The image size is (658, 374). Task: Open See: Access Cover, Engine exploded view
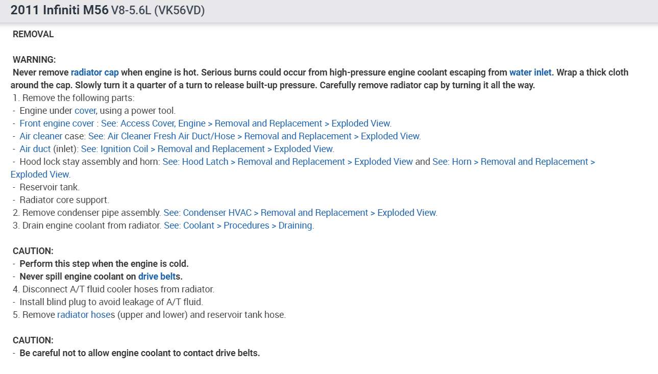pyautogui.click(x=246, y=123)
